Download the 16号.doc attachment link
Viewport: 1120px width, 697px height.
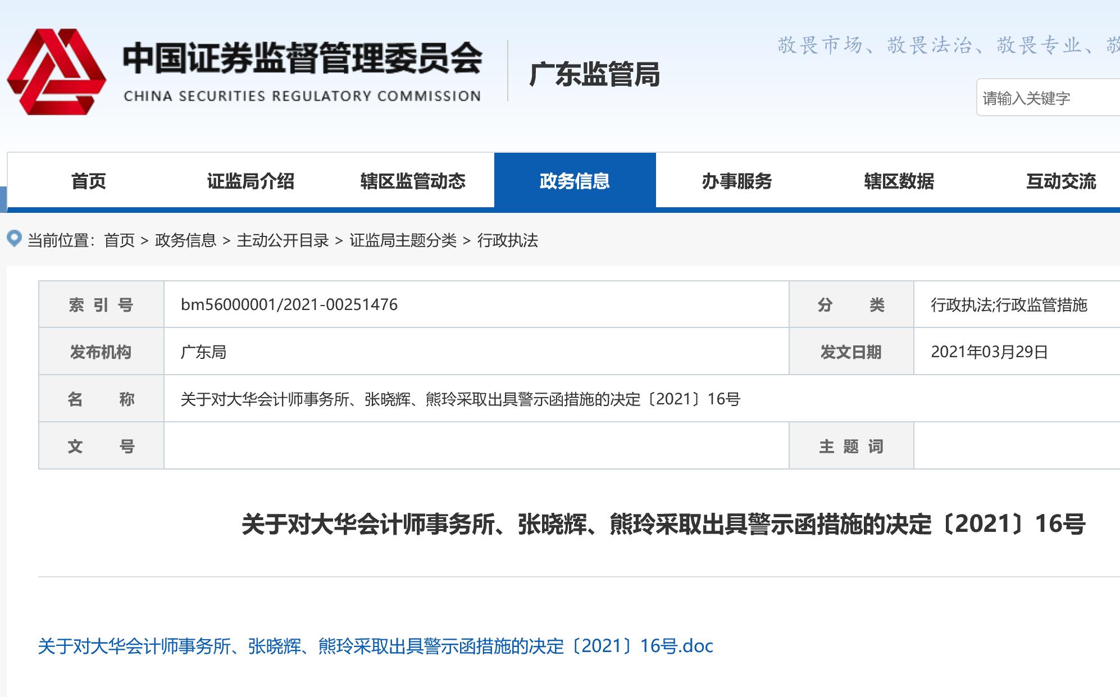375,646
